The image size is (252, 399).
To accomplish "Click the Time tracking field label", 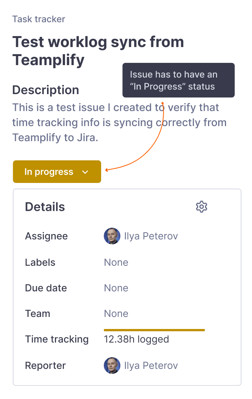I will 57,339.
